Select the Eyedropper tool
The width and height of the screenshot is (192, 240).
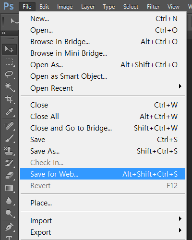tap(9, 112)
